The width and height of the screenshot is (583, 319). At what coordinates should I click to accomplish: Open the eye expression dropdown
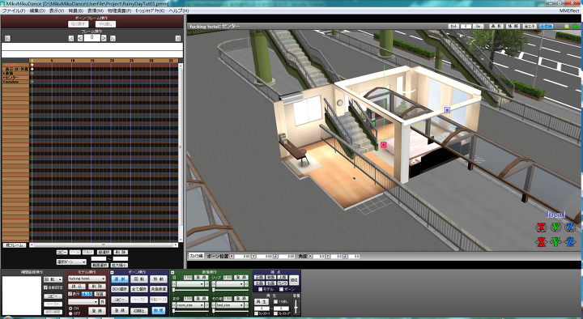coord(190,284)
